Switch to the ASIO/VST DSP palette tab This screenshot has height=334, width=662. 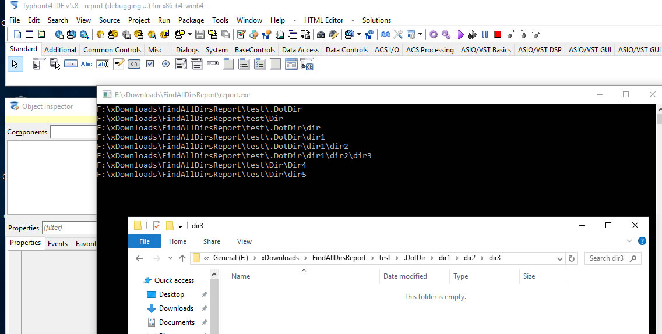tap(540, 50)
